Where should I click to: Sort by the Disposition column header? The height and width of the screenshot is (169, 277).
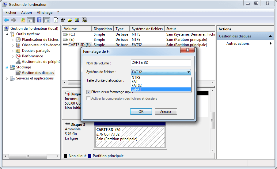tap(103, 29)
